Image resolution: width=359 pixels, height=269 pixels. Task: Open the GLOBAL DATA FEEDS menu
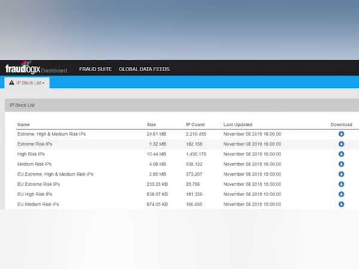pos(144,69)
